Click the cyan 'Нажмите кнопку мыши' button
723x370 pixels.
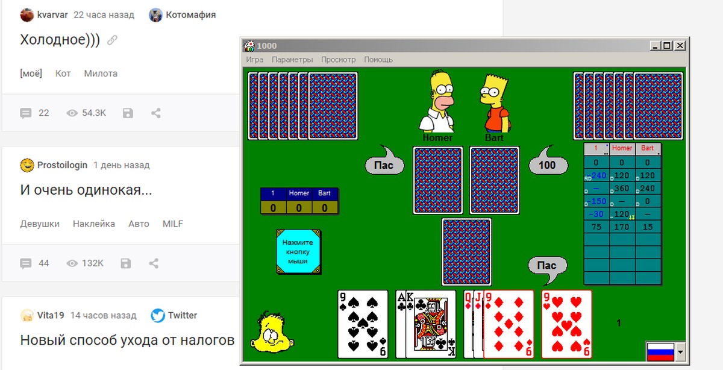click(x=298, y=252)
